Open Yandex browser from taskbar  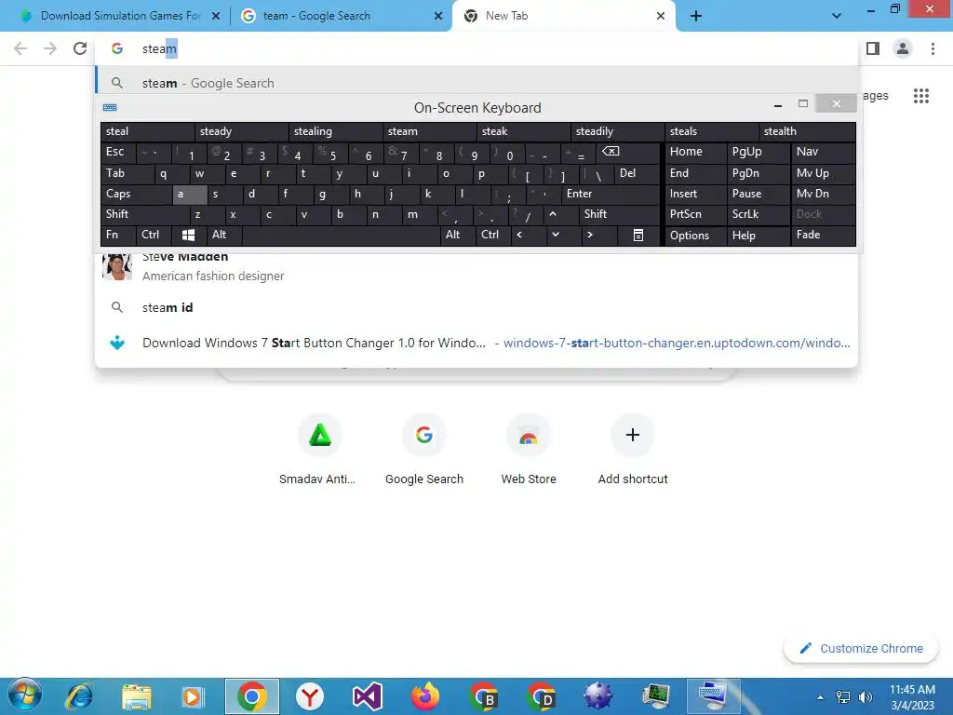click(x=310, y=696)
